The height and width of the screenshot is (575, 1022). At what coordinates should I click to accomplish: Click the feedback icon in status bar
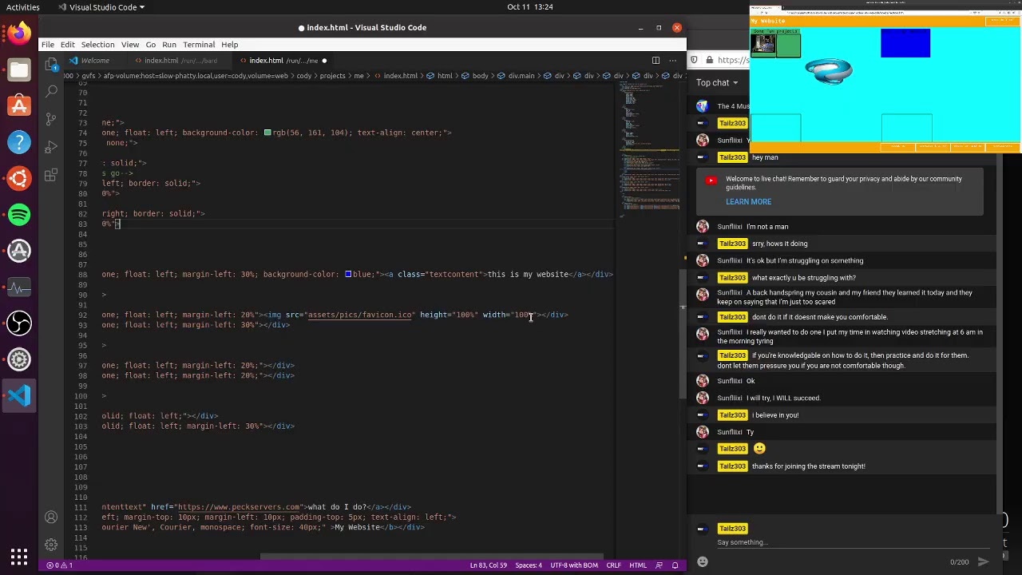[x=659, y=565]
